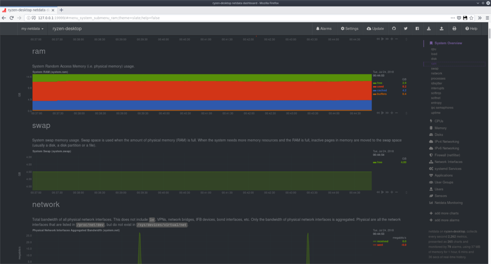Jump to uptime submenu link
Screen dimensions: 491x264
[436, 113]
